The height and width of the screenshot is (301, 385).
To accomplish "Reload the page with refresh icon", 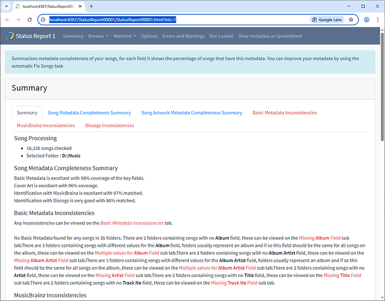I will pos(30,20).
